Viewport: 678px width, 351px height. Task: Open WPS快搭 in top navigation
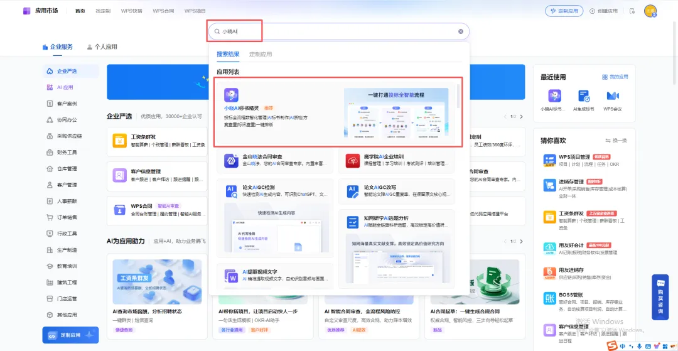click(131, 11)
